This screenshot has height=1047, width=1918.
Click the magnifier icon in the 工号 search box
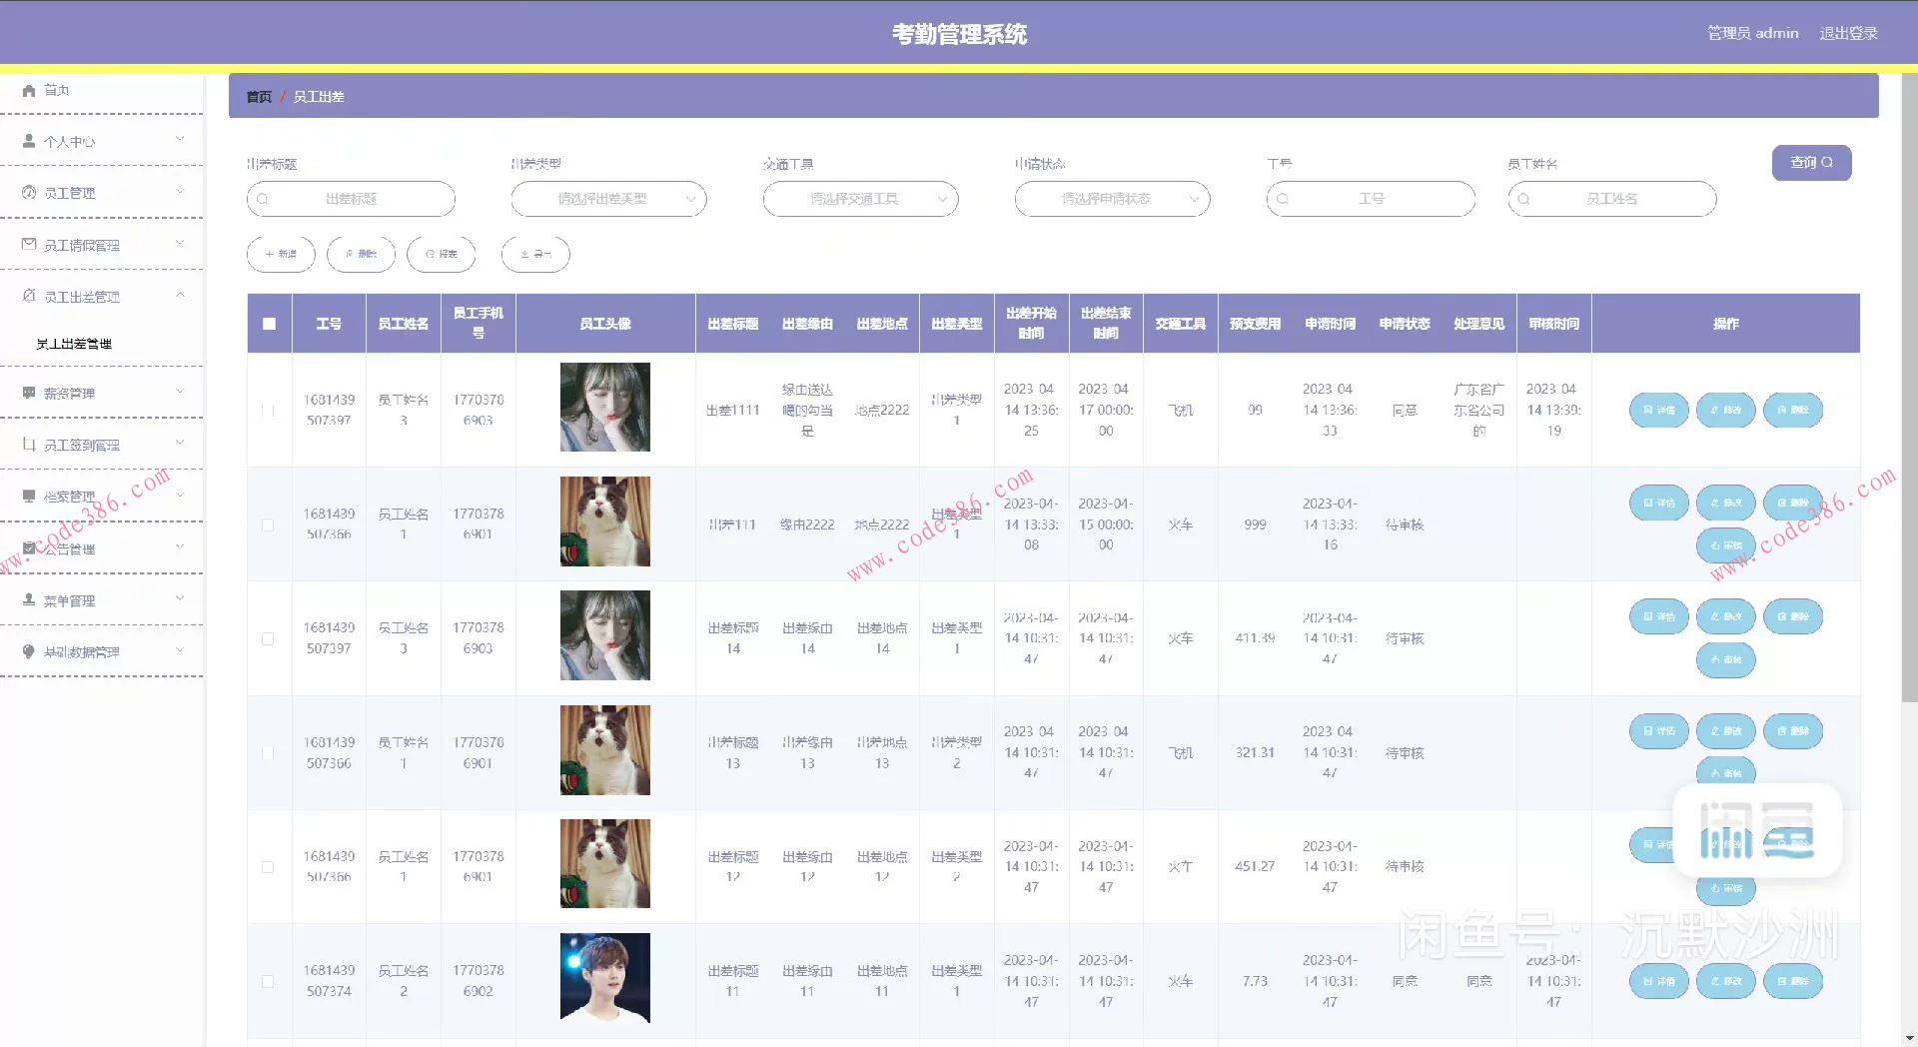pyautogui.click(x=1283, y=199)
